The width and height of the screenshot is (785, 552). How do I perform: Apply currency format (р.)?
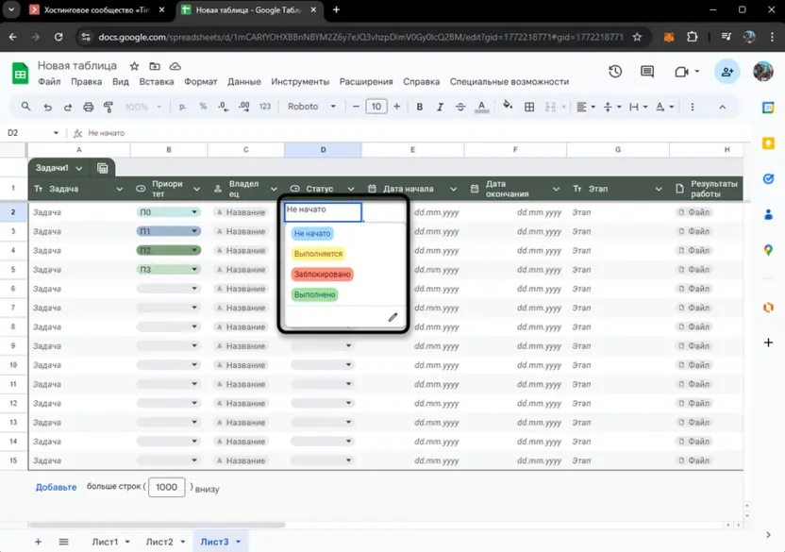pyautogui.click(x=183, y=107)
